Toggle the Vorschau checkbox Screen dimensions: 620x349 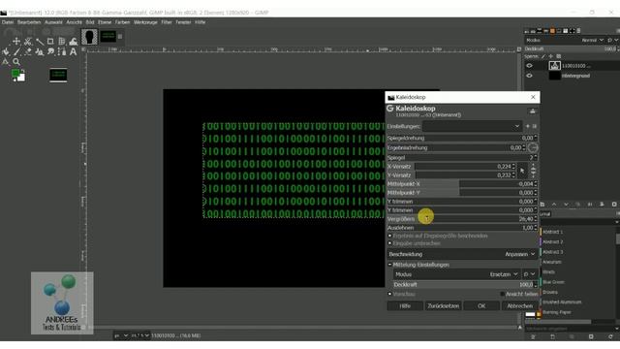tap(389, 294)
